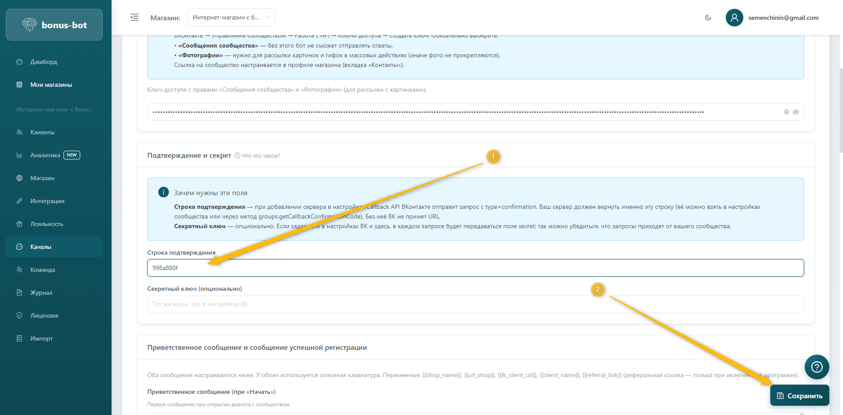This screenshot has height=415, width=843.
Task: Click the Секретный ключ input field
Action: click(475, 304)
